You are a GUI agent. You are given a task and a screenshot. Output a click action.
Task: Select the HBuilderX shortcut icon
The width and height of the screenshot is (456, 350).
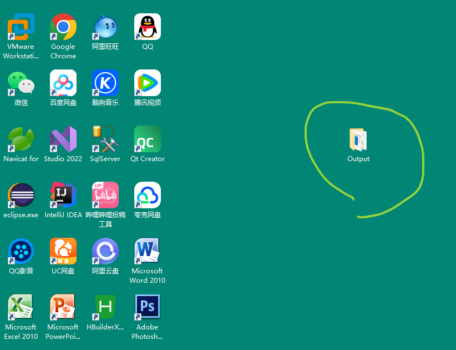coord(105,307)
